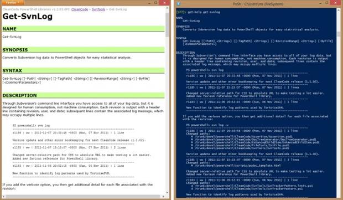Close the Firefox help page window
The height and width of the screenshot is (200, 343).
tap(164, 3)
